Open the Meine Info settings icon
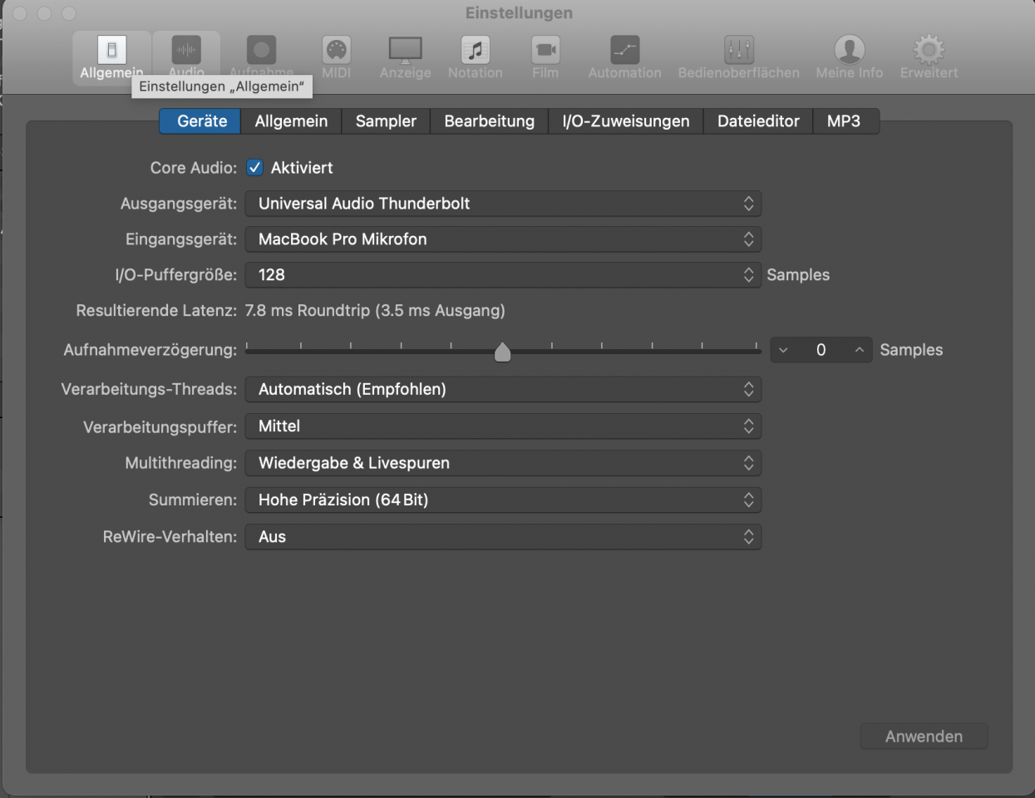 pyautogui.click(x=850, y=50)
